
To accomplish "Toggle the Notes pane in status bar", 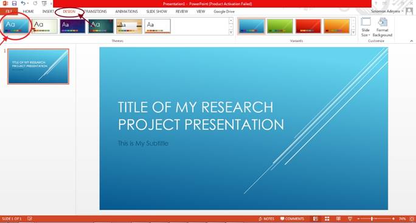I will (266, 219).
